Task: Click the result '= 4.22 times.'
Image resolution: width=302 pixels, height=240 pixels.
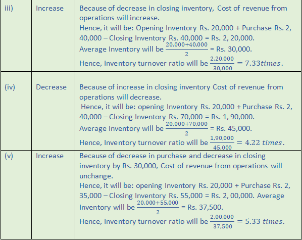Action: pyautogui.click(x=261, y=142)
